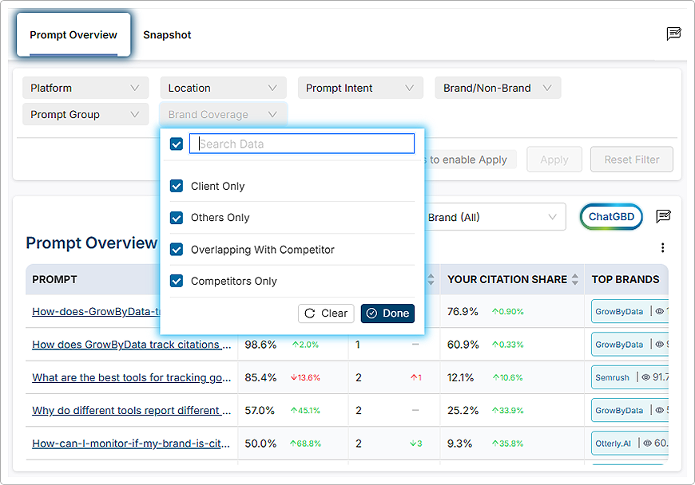Viewport: 695px width, 485px height.
Task: Open the Brand/Non-Brand dropdown
Action: point(498,88)
